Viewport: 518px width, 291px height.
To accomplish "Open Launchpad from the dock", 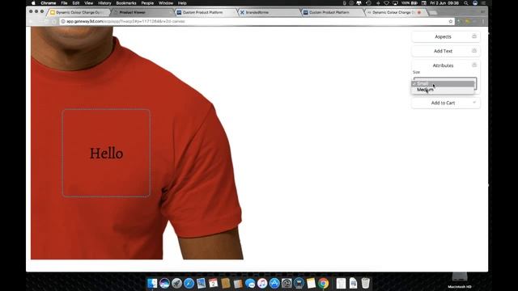I will coord(176,283).
